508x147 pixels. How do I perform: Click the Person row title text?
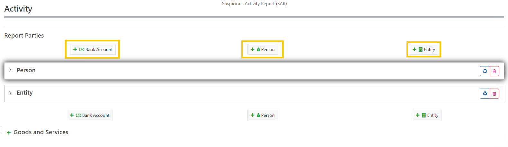coord(26,70)
